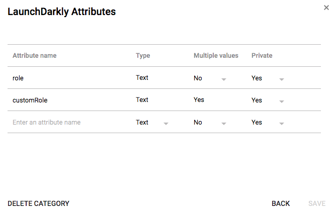Close the LaunchDarkly Attributes dialog
334x215 pixels.
coord(326,8)
